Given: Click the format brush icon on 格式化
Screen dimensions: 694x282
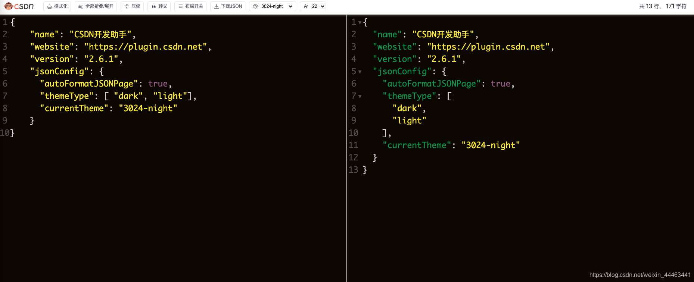Looking at the screenshot, I should tap(49, 6).
